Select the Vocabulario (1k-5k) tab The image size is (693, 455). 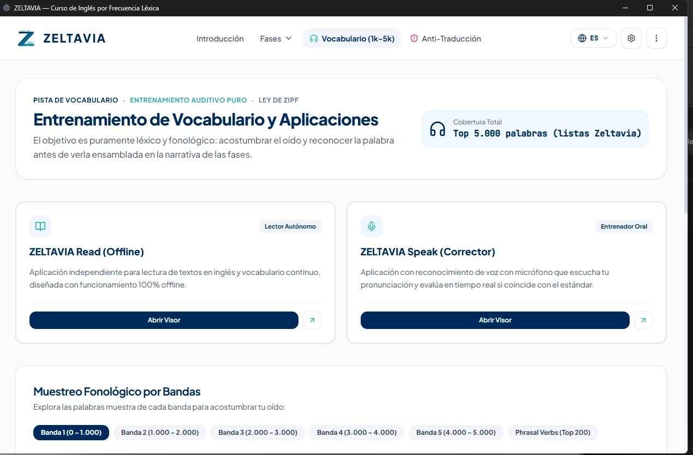click(352, 39)
